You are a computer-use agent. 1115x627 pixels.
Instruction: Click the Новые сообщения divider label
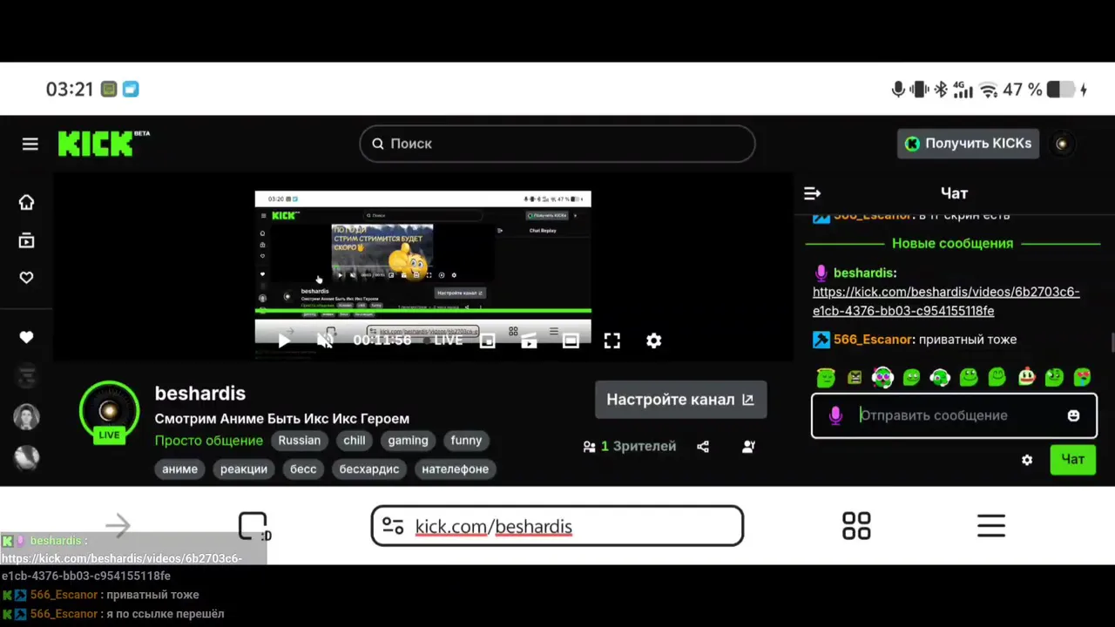click(x=953, y=244)
